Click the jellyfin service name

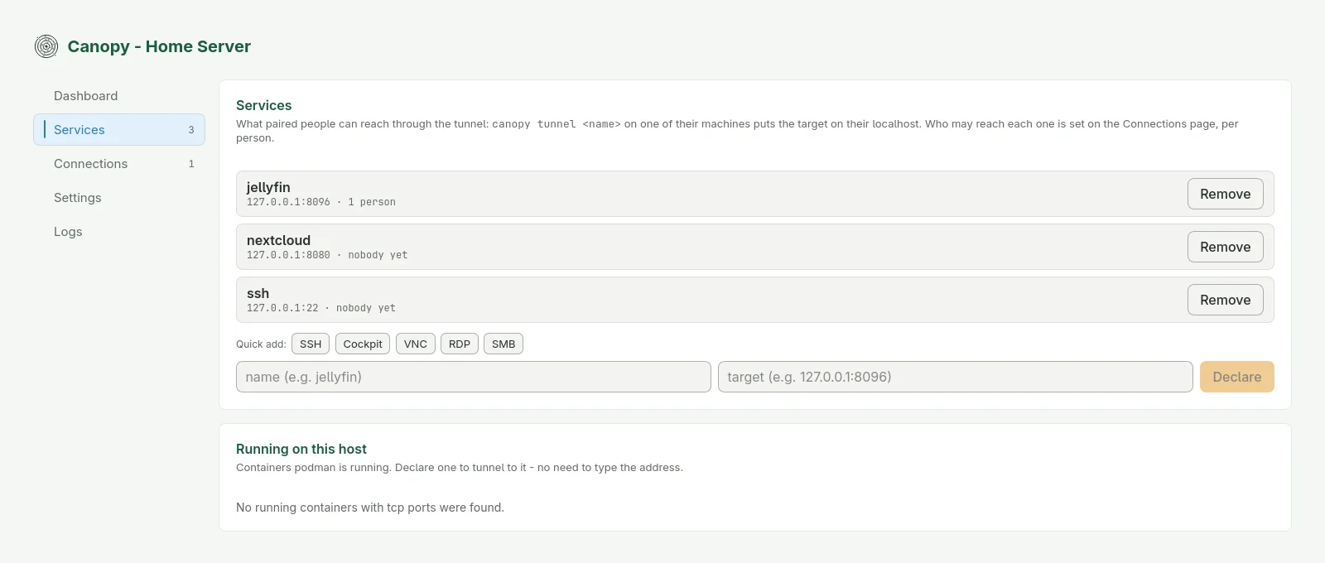click(268, 187)
